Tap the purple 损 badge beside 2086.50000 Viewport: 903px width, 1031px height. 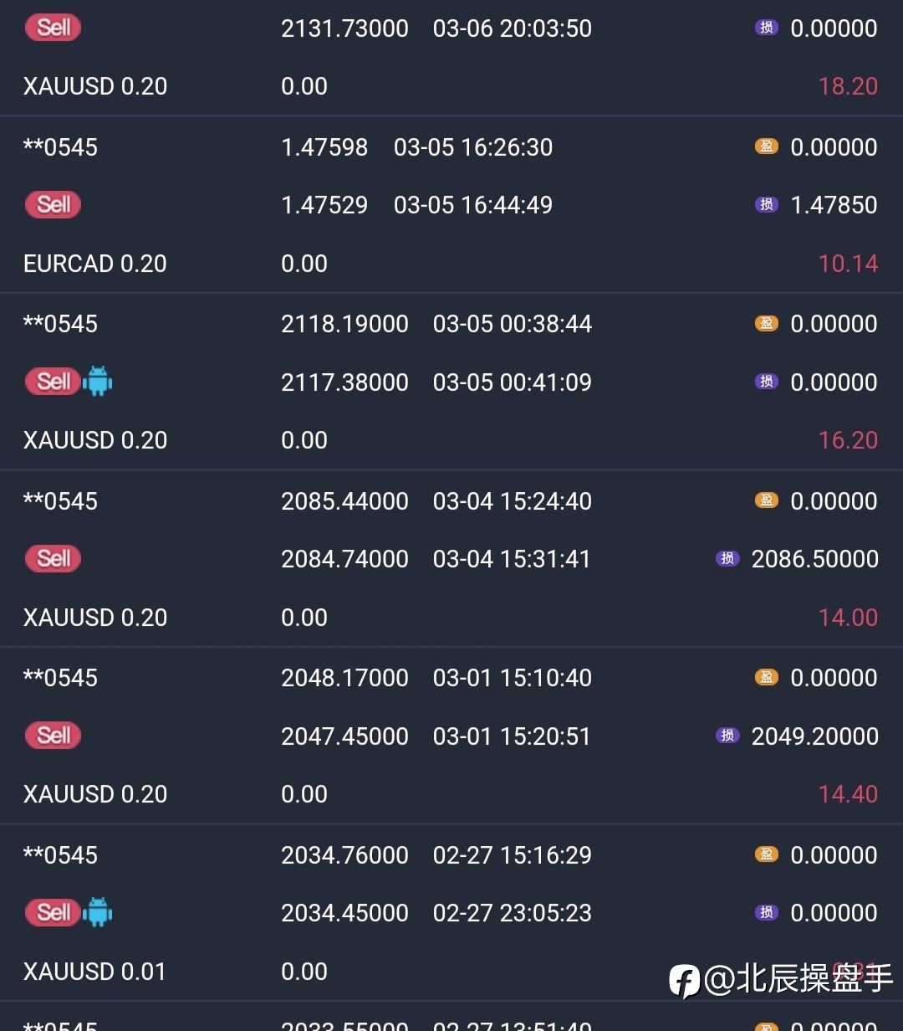[x=727, y=559]
